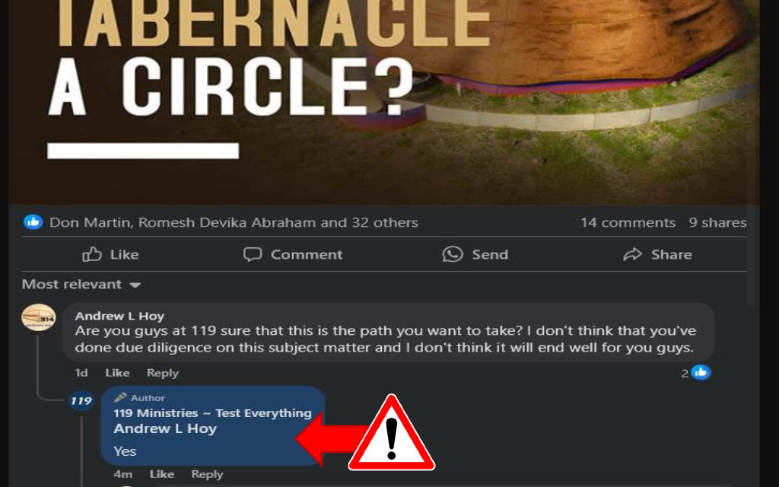Reply to Andrew L Hoy's comment
Screen dimensions: 779x487
[x=163, y=373]
